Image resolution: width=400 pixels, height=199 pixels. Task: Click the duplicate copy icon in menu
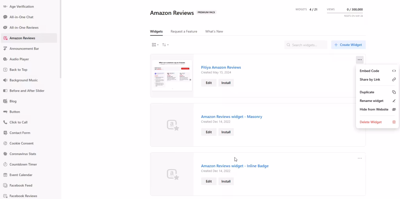394,92
